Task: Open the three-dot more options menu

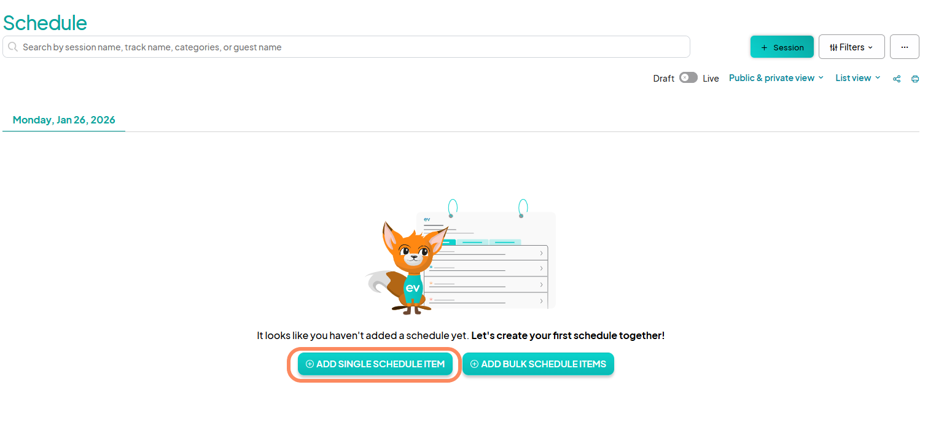Action: click(x=904, y=47)
